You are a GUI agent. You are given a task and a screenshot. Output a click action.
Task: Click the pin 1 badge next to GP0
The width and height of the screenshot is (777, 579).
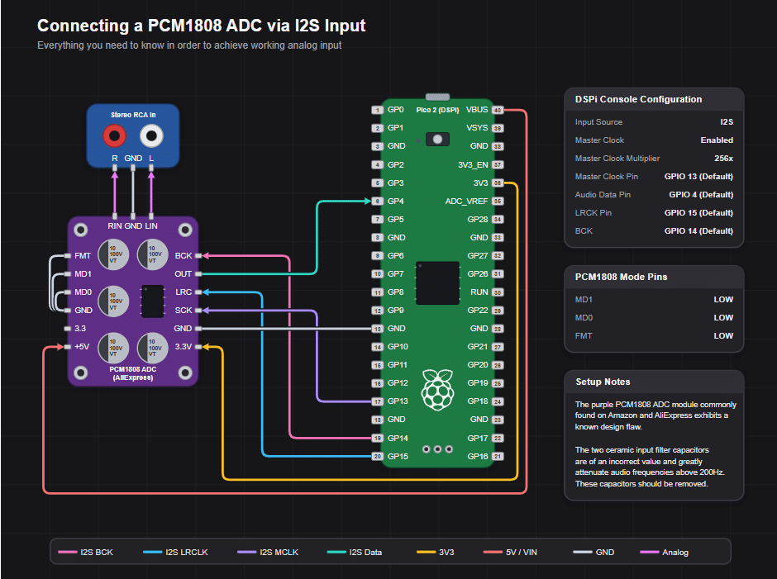[x=378, y=110]
